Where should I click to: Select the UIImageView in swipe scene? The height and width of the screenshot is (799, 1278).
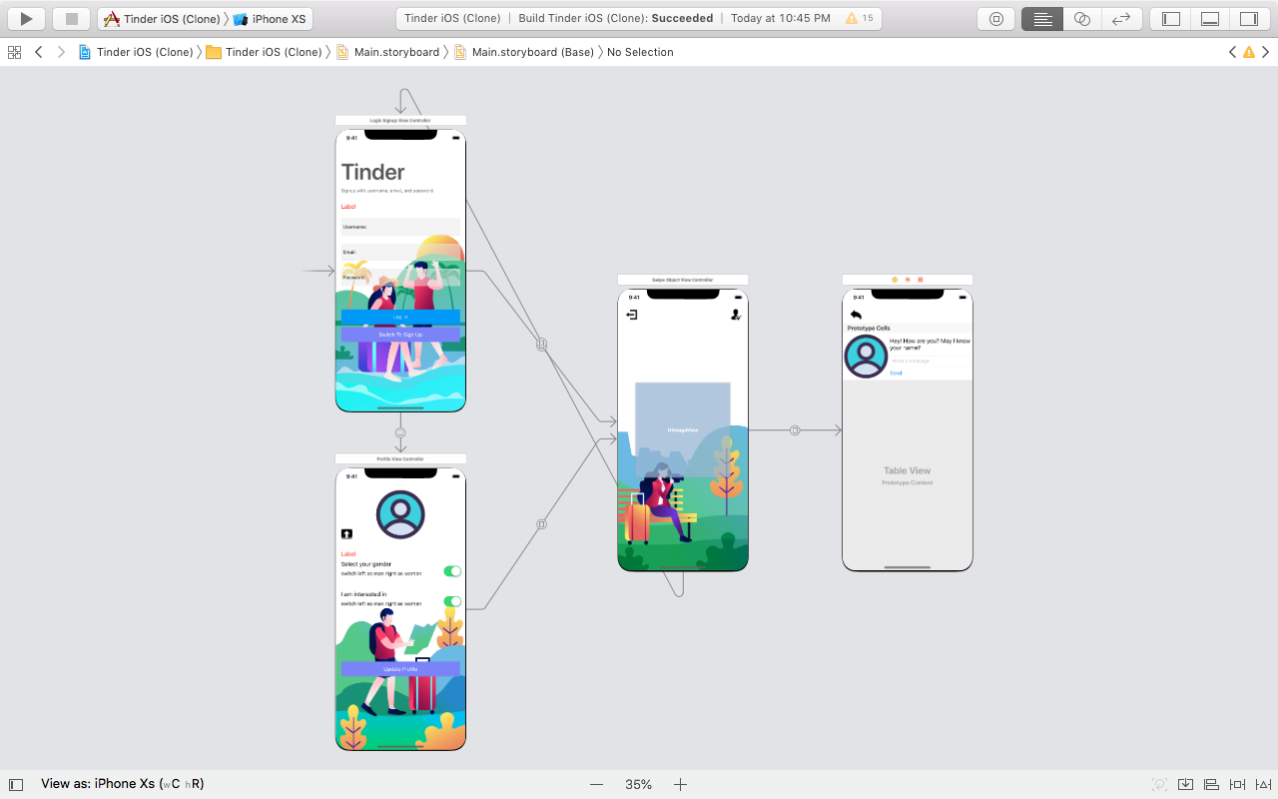(x=683, y=429)
